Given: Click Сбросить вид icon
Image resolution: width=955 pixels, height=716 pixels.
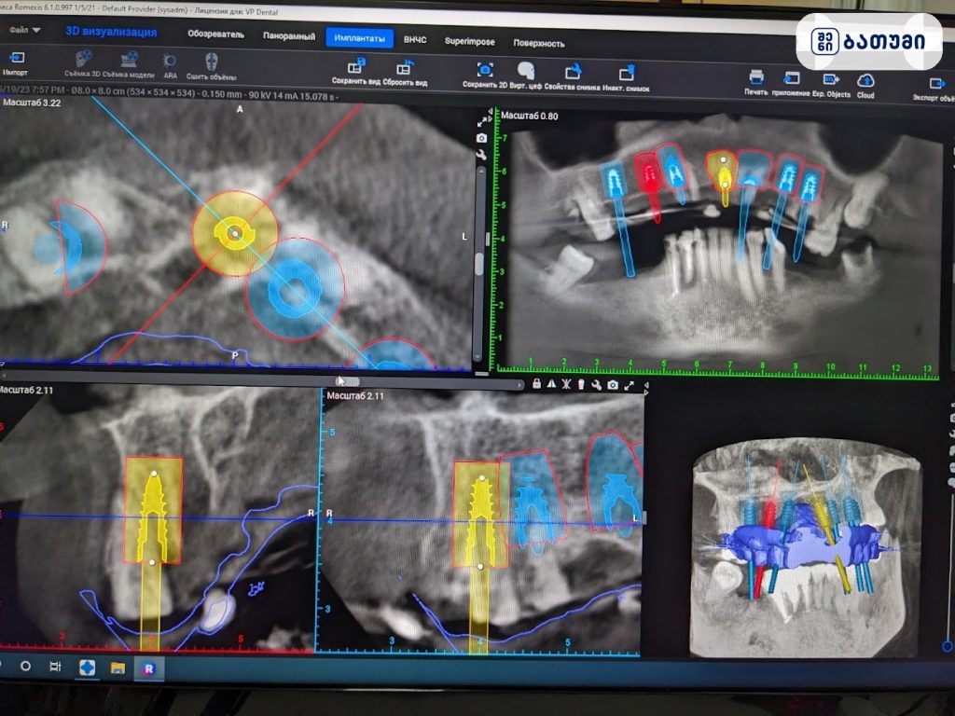Looking at the screenshot, I should point(405,66).
